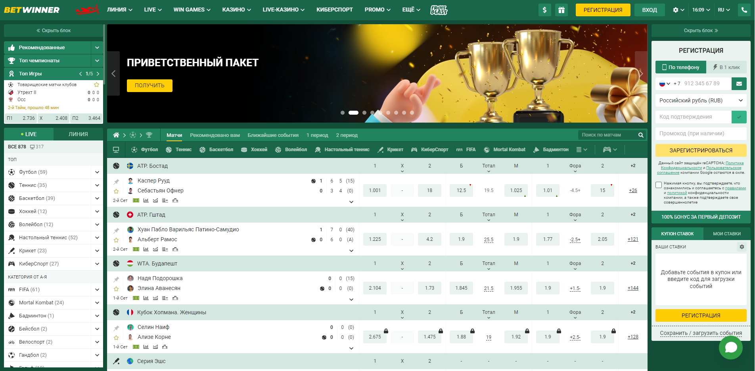This screenshot has width=755, height=371.
Task: Open the RU language dropdown
Action: pos(724,10)
